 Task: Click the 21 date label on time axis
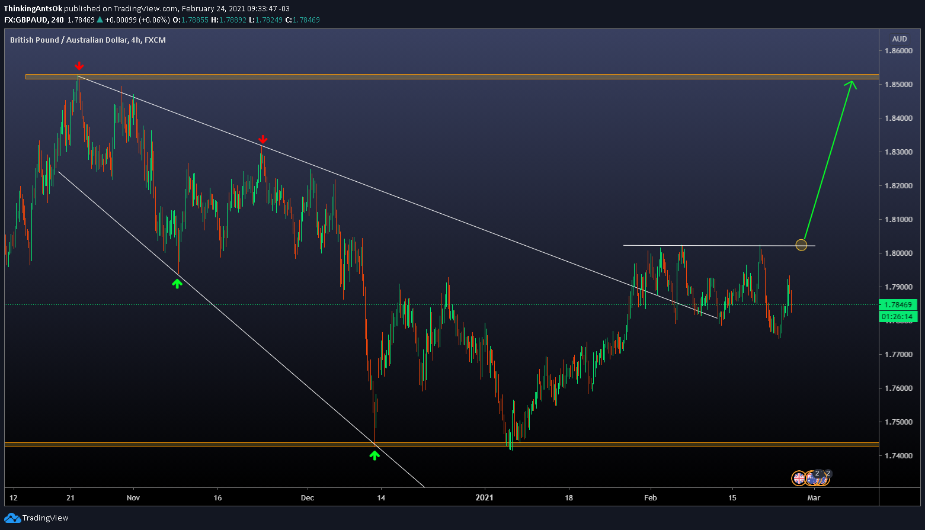[x=71, y=498]
